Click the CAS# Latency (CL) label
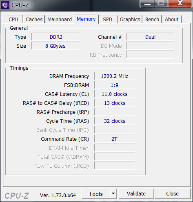This screenshot has height=202, width=193. (x=67, y=94)
